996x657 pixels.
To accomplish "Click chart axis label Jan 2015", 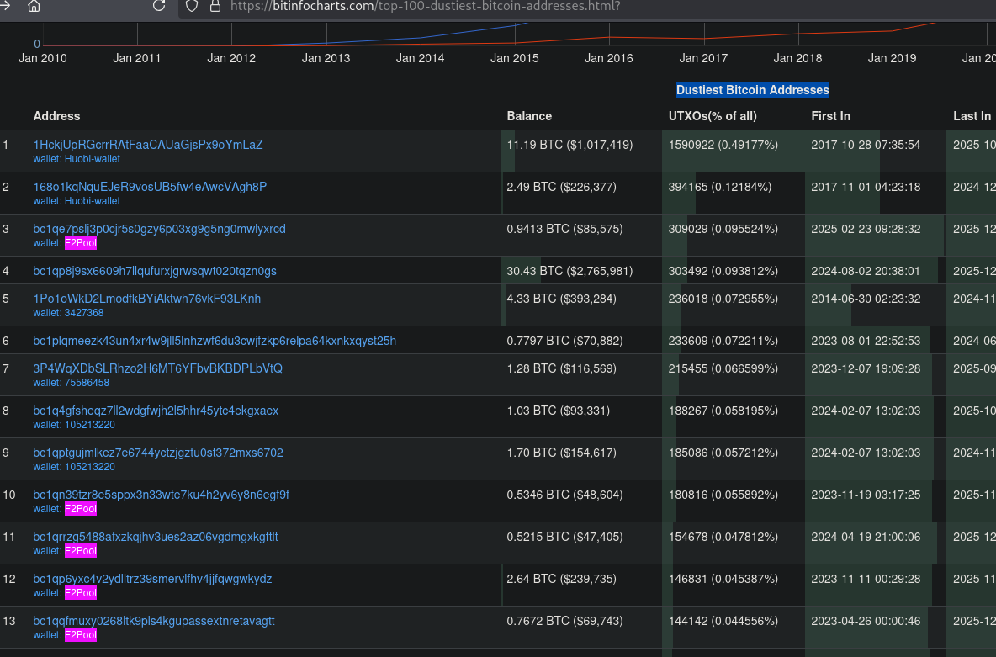I will point(515,58).
